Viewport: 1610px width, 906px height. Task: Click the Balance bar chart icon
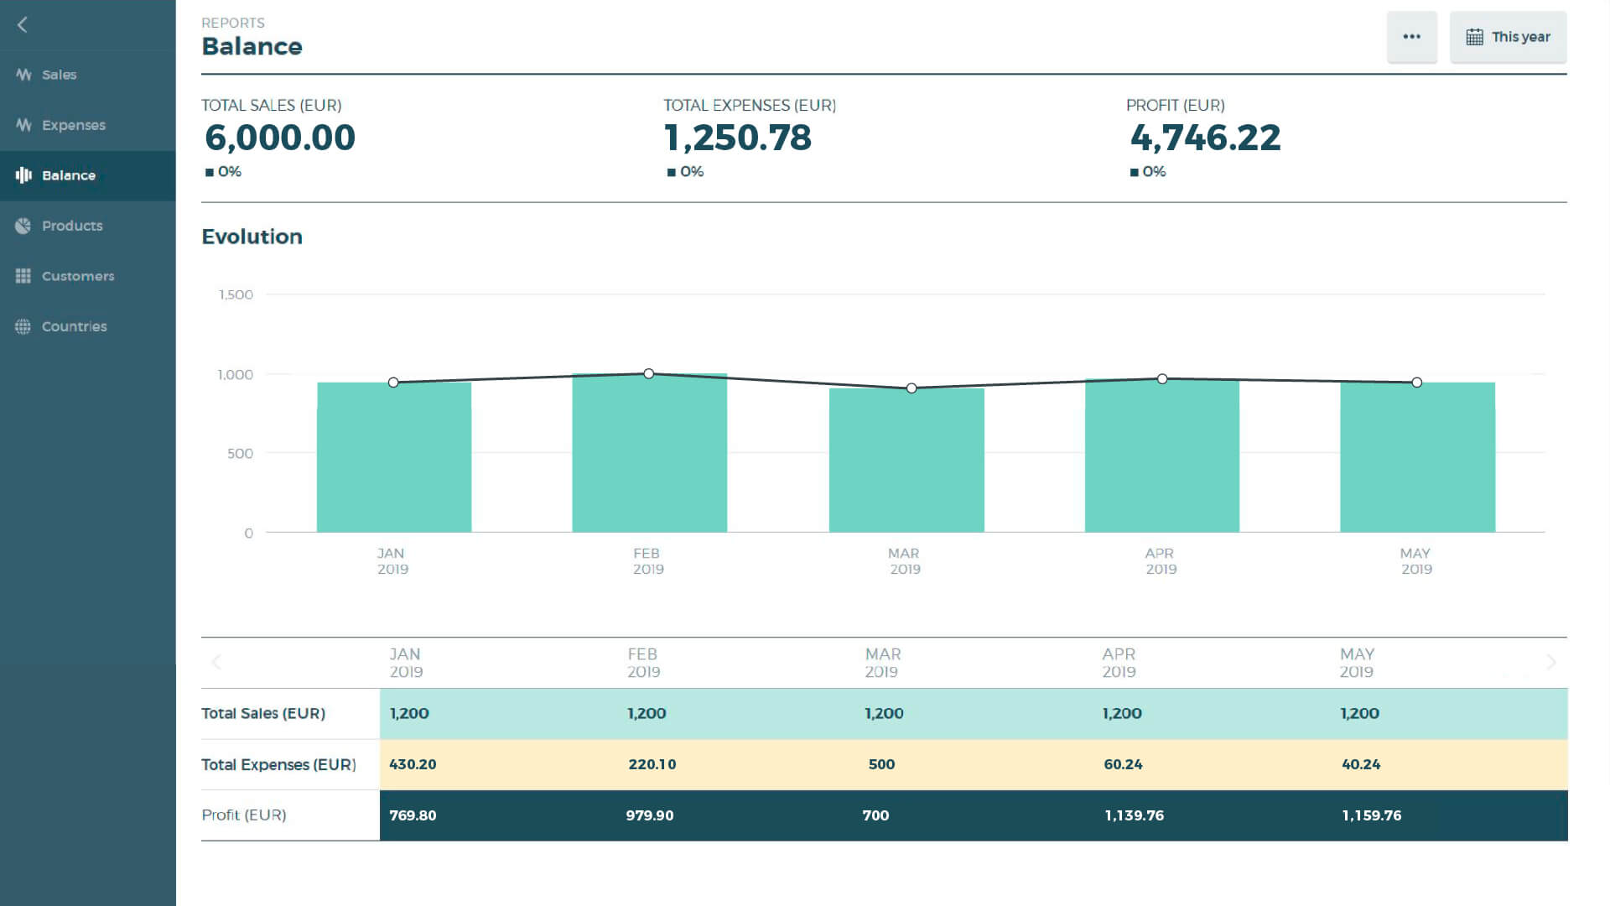click(23, 175)
